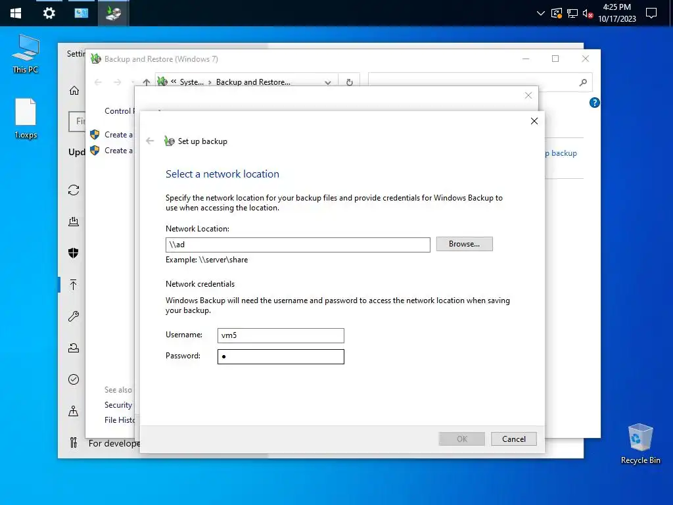673x505 pixels.
Task: Select the Backup and Restore taskbar icon
Action: click(x=113, y=13)
